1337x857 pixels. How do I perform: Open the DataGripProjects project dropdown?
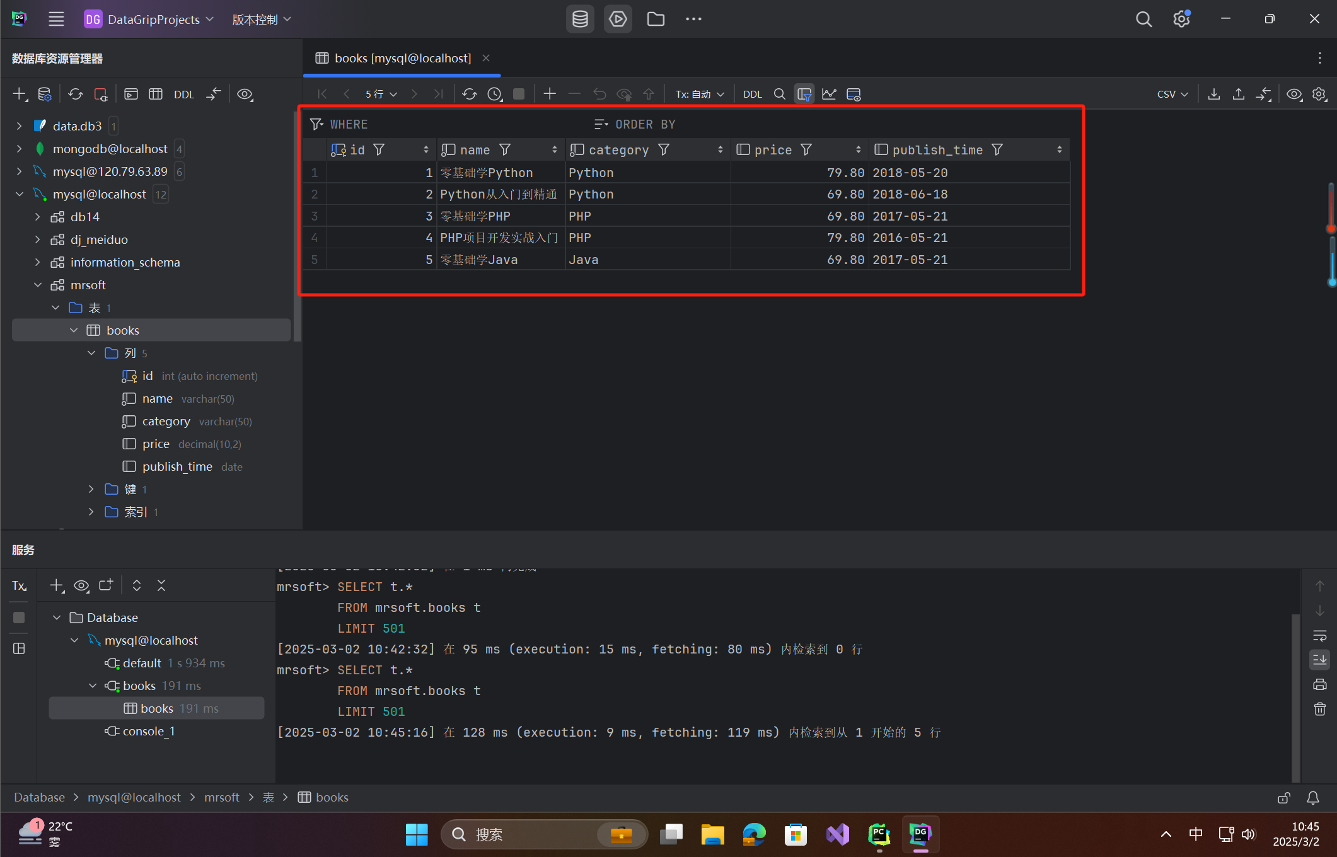click(149, 19)
